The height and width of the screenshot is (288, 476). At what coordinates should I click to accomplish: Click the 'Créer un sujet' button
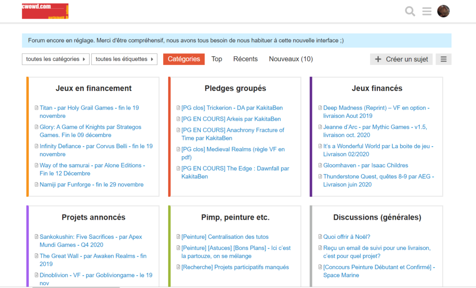tap(401, 59)
